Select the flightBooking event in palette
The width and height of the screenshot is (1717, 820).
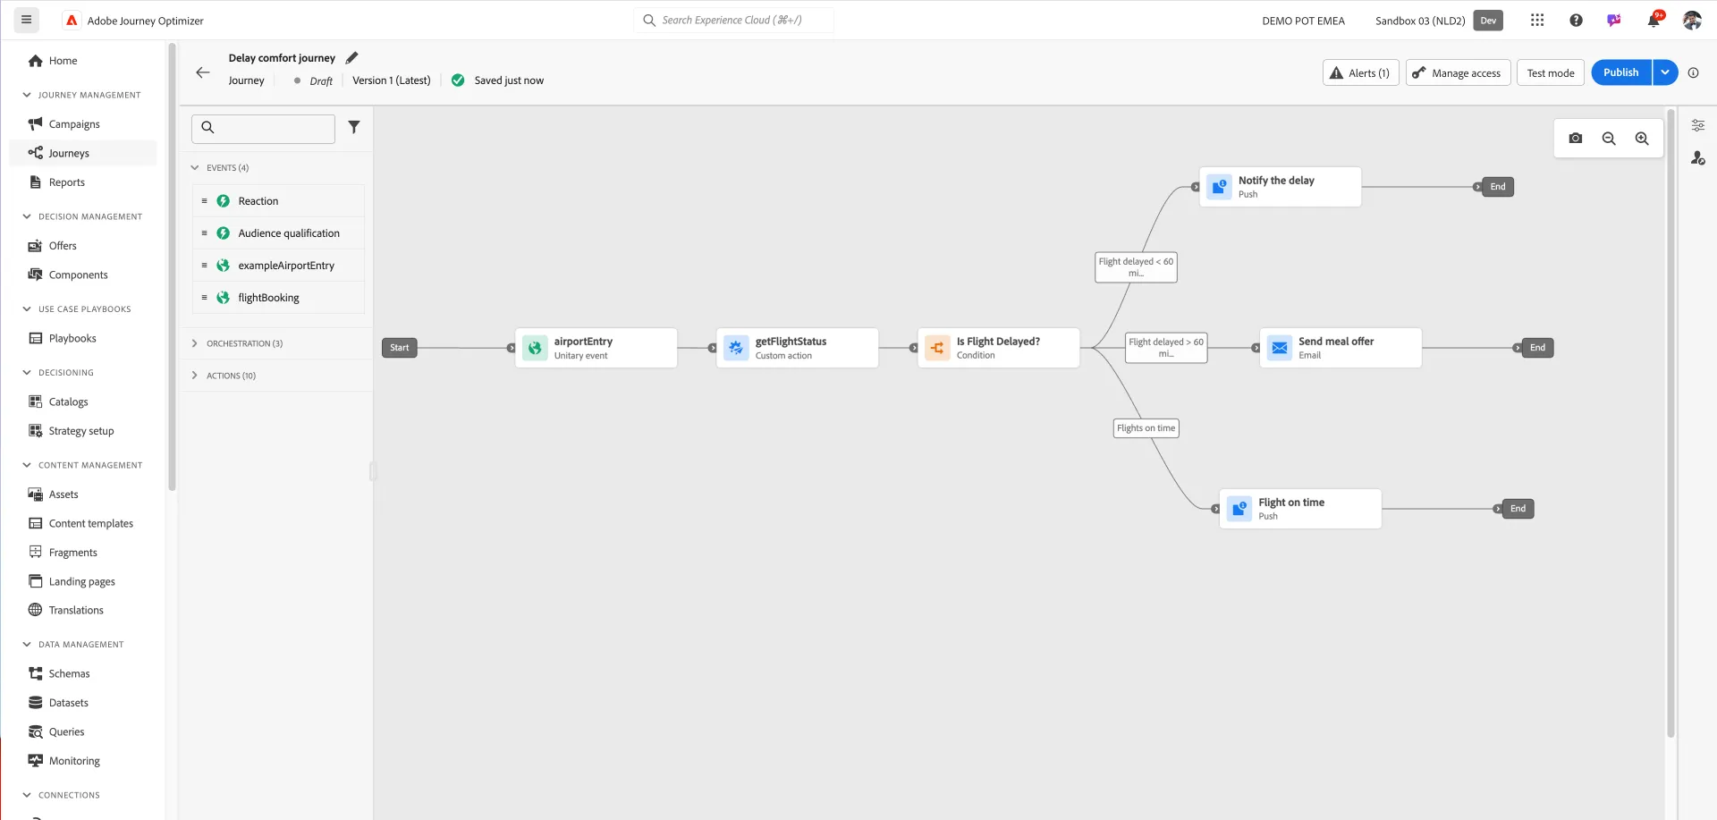278,298
